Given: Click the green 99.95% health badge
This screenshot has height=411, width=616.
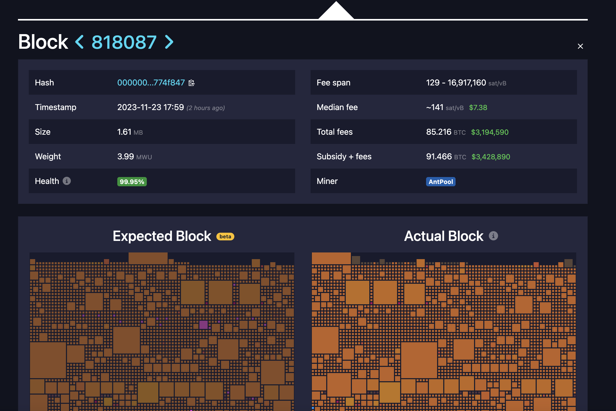Looking at the screenshot, I should pyautogui.click(x=132, y=181).
